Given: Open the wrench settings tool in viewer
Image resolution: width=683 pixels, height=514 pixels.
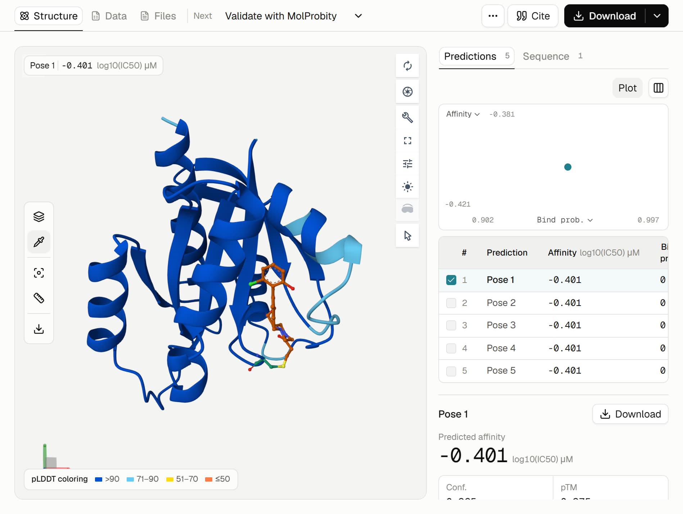Looking at the screenshot, I should [x=407, y=117].
